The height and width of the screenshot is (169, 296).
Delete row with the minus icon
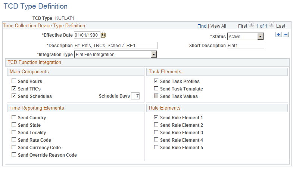coord(286,35)
